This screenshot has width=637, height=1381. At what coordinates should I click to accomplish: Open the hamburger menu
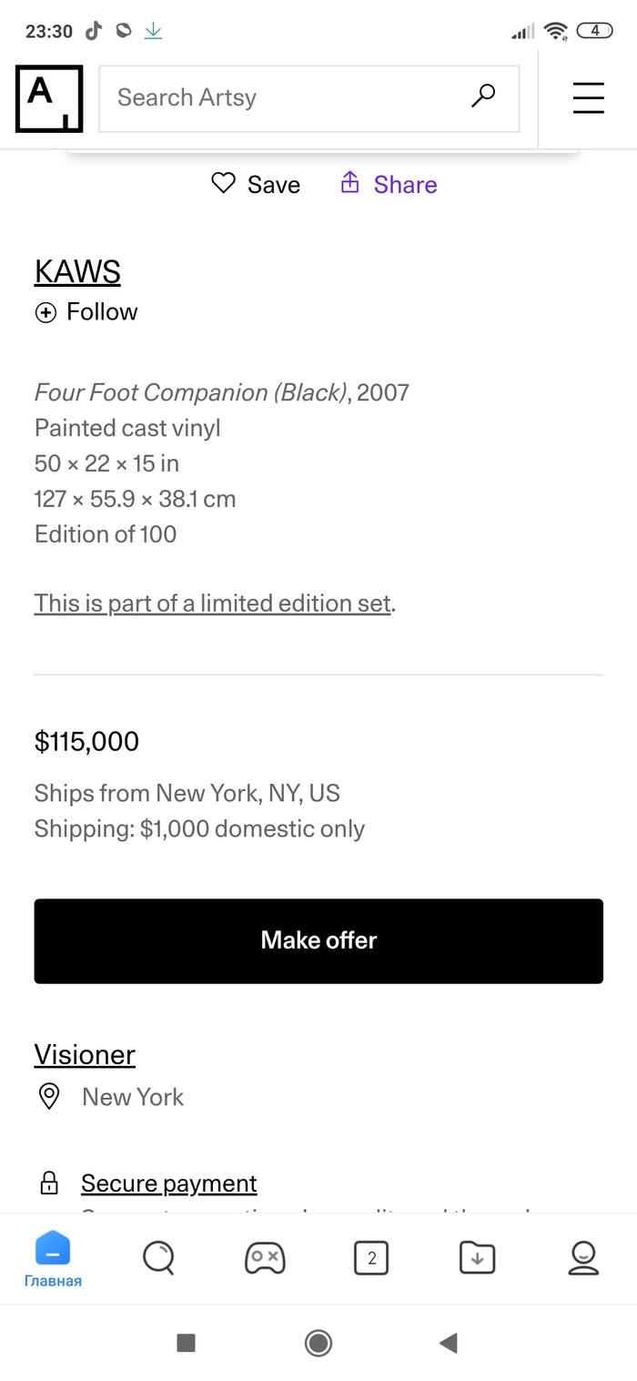(588, 97)
